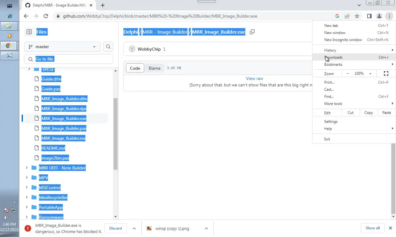The image size is (396, 237).
Task: Open the History submenu
Action: point(354,50)
